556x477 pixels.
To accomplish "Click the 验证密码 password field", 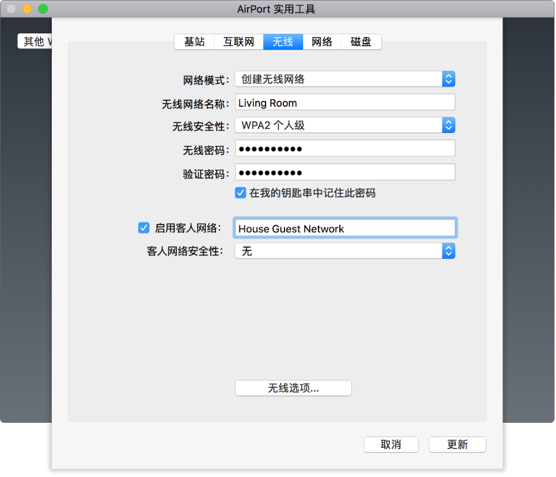I will click(x=345, y=172).
